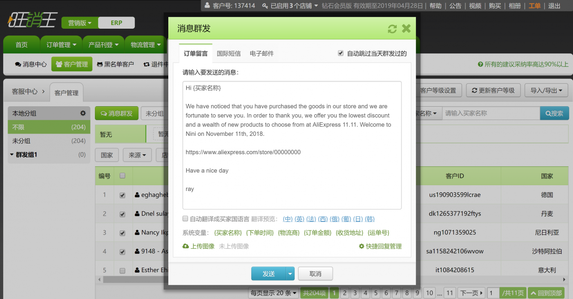
Task: Click the 取消 button
Action: point(315,273)
